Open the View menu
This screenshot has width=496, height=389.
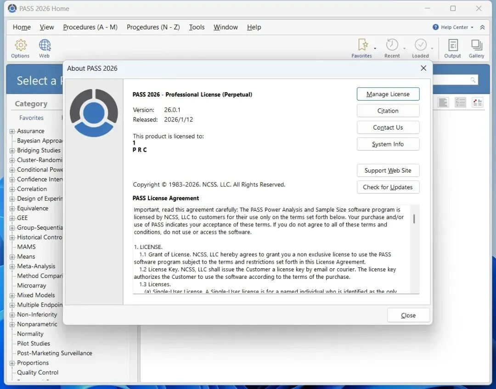(x=47, y=27)
